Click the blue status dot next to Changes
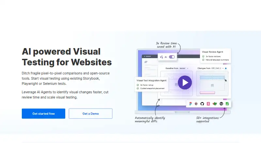This screenshot has width=261, height=143. click(x=226, y=68)
